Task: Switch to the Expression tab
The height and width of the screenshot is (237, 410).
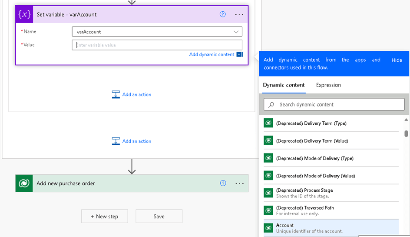Action: click(328, 85)
